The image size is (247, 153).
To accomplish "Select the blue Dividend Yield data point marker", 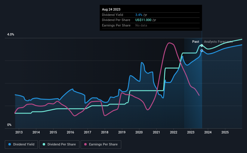I will coord(202,51).
